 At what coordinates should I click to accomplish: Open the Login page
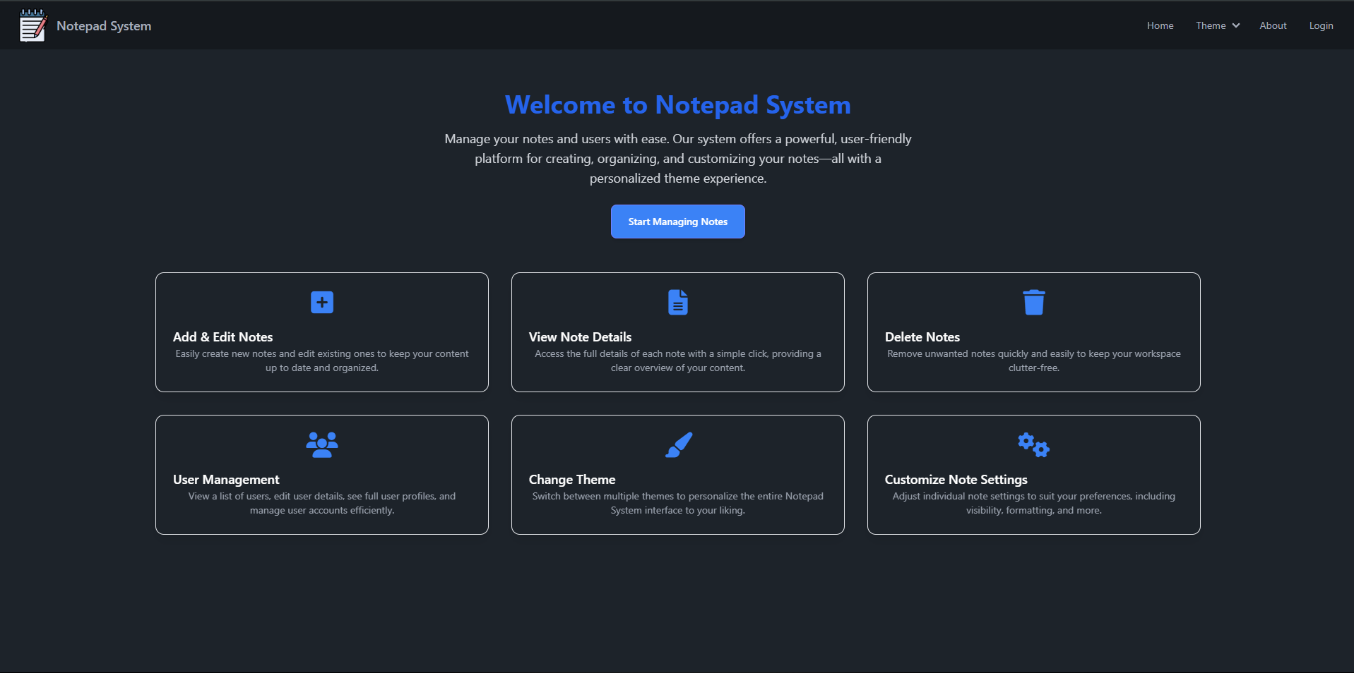1321,25
